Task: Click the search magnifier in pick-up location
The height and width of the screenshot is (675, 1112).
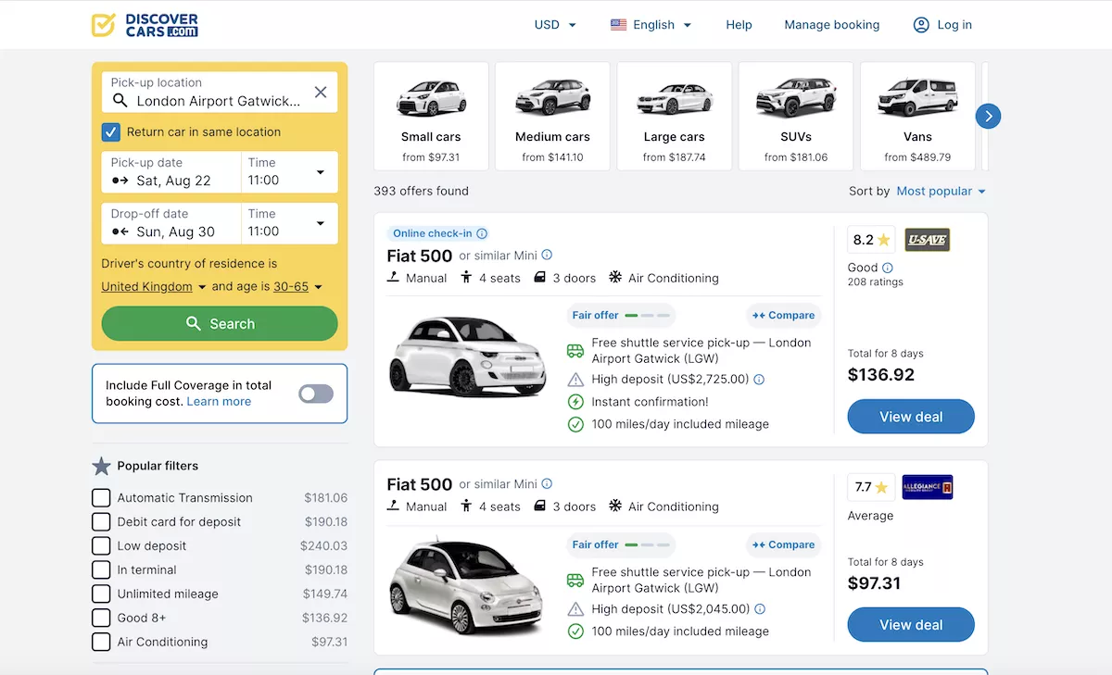Action: [120, 101]
